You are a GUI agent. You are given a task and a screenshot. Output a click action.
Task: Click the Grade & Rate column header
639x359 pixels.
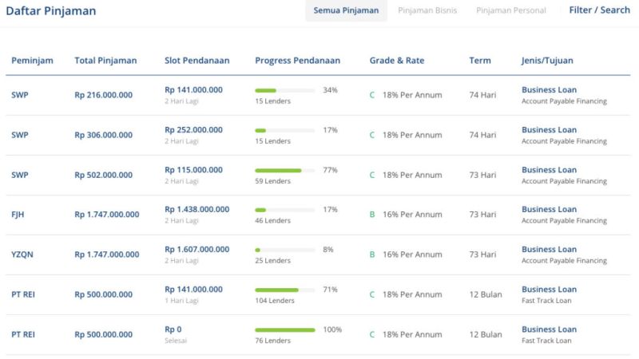tap(397, 61)
